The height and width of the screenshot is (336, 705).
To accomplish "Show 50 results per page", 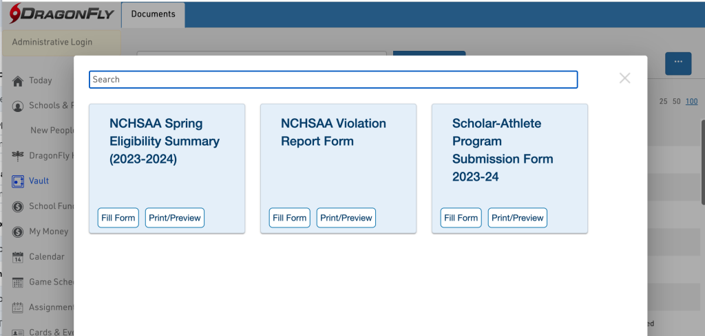I will pos(677,102).
